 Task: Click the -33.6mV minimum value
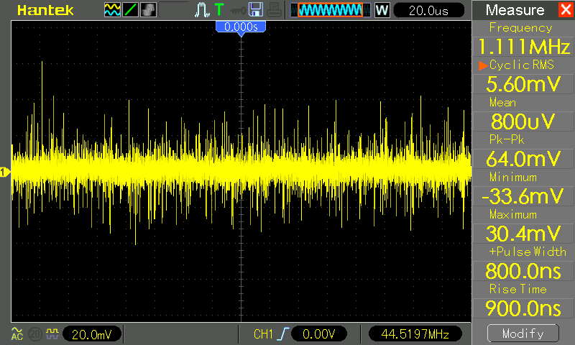(523, 196)
